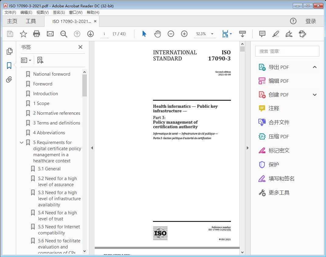Toggle the text highlighter tool
The width and height of the screenshot is (326, 257).
(275, 34)
